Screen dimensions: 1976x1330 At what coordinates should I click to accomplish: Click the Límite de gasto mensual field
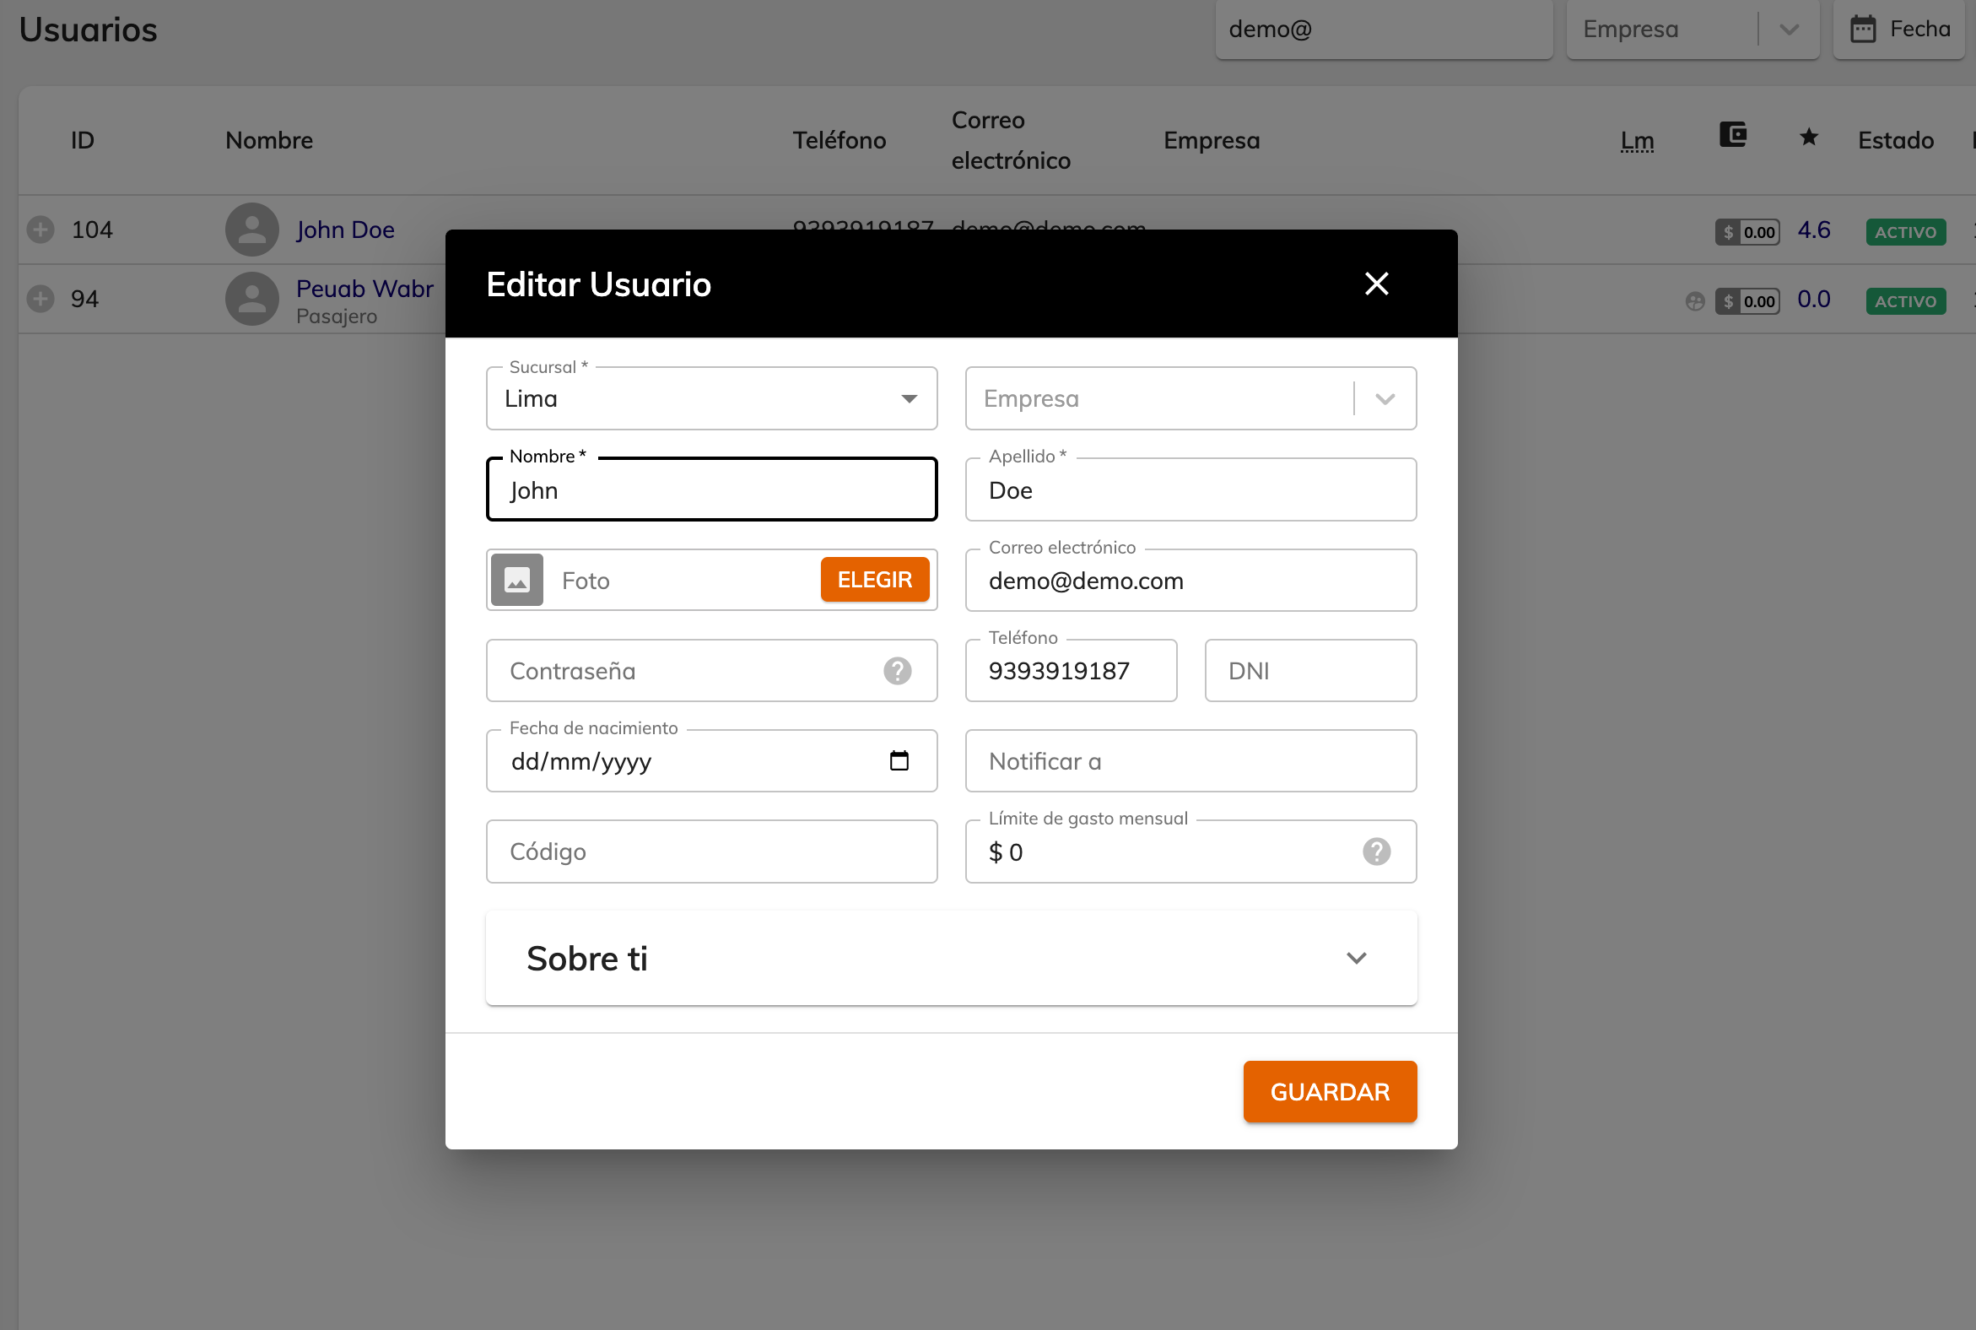(x=1190, y=852)
